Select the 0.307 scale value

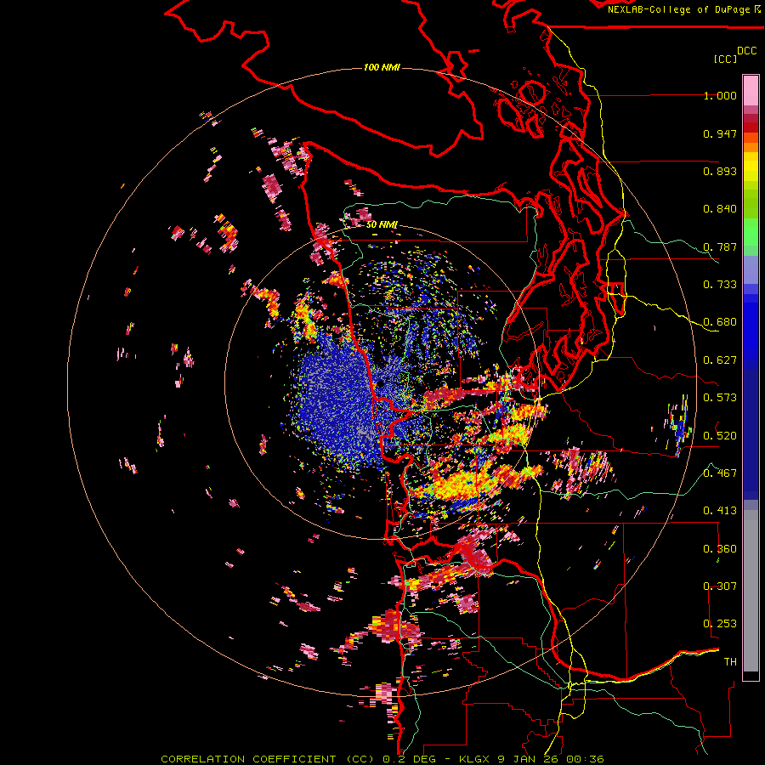pyautogui.click(x=720, y=586)
